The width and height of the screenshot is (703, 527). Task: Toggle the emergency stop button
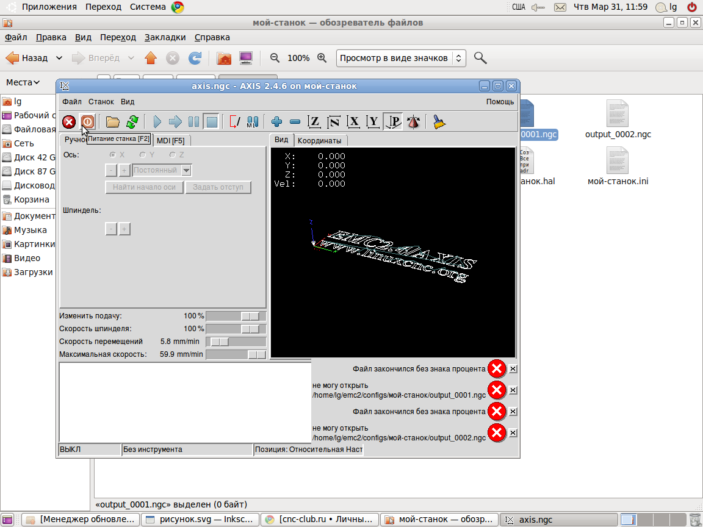click(x=70, y=122)
